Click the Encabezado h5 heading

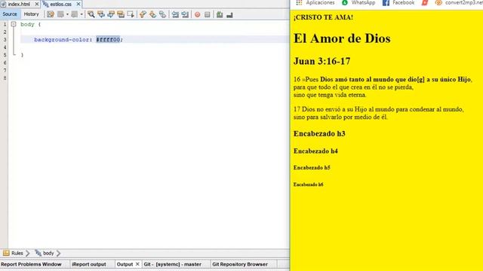coord(312,168)
